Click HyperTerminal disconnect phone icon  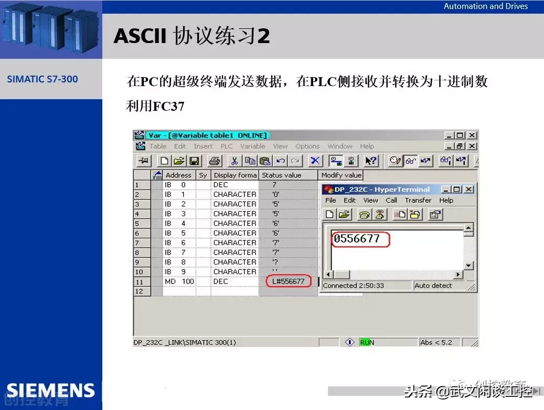click(x=380, y=215)
